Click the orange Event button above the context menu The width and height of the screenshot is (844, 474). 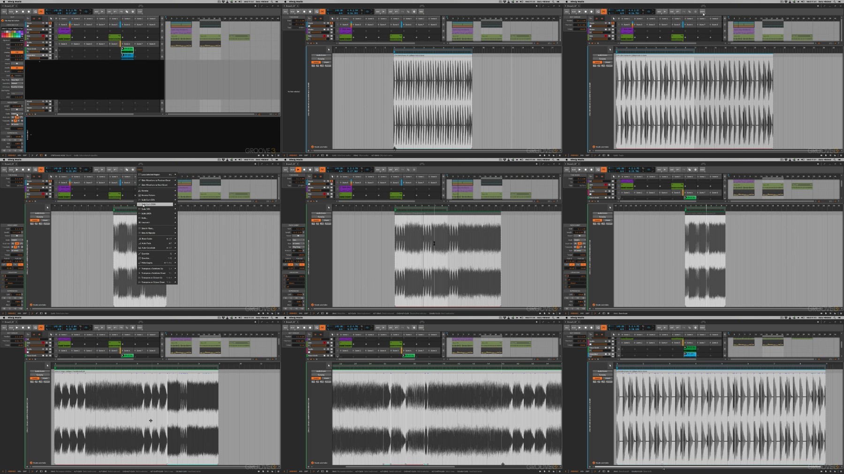click(140, 170)
